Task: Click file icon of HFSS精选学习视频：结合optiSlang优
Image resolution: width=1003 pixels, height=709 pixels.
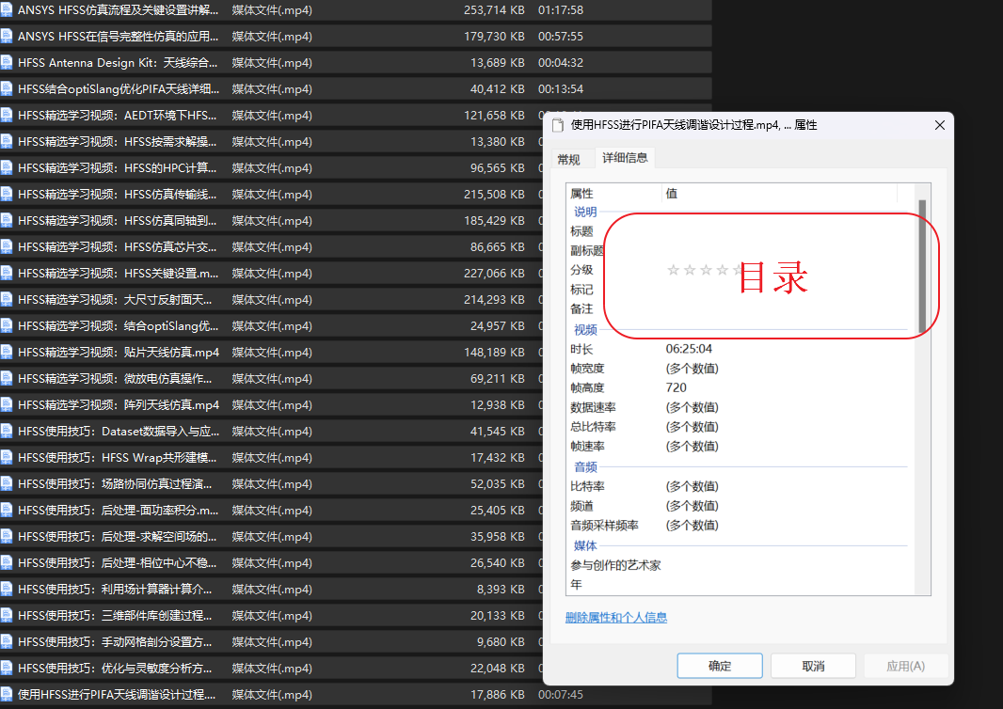Action: coord(7,326)
